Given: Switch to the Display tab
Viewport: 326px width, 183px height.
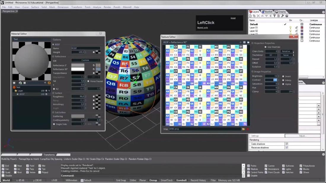Looking at the screenshot, I should (x=281, y=12).
